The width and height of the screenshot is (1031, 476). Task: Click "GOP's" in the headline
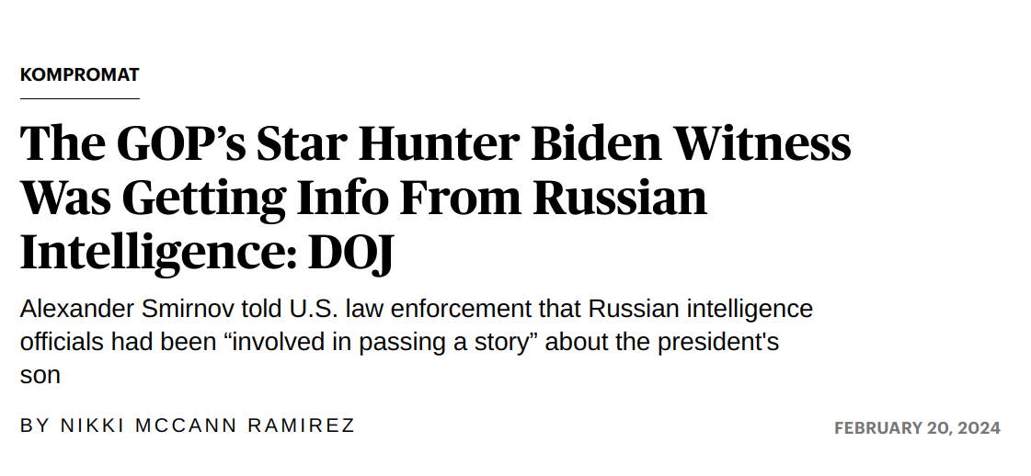(181, 143)
